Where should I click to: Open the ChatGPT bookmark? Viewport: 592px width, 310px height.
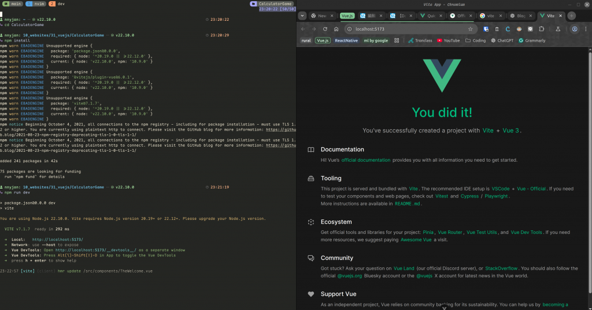pos(502,40)
